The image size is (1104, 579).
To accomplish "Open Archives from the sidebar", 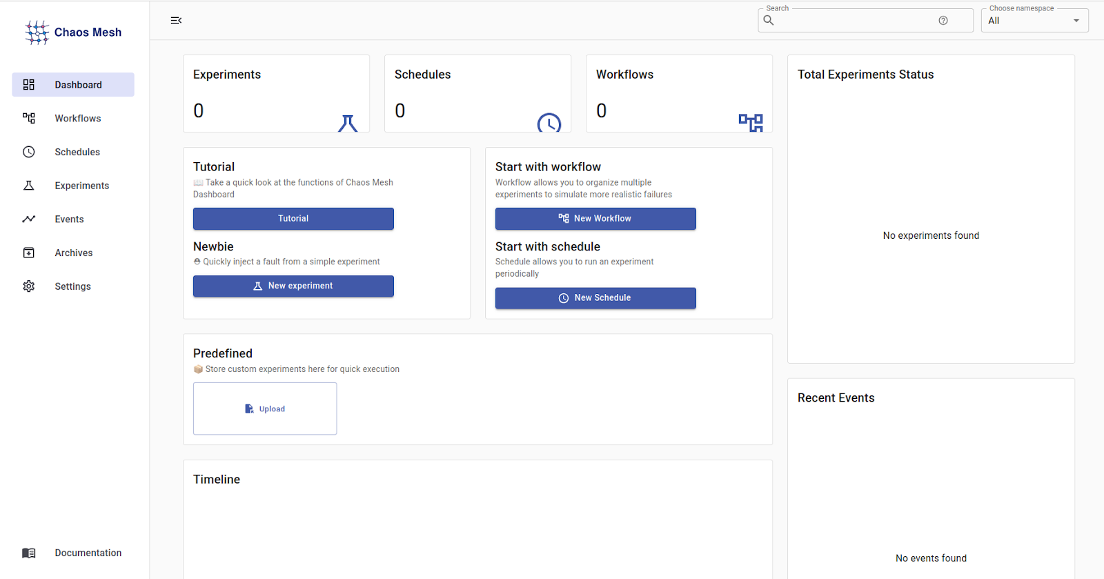I will 73,253.
